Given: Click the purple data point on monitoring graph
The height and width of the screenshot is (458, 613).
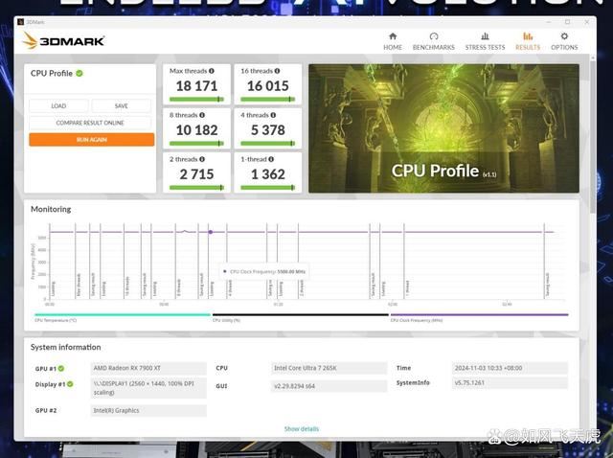Looking at the screenshot, I should pyautogui.click(x=211, y=232).
